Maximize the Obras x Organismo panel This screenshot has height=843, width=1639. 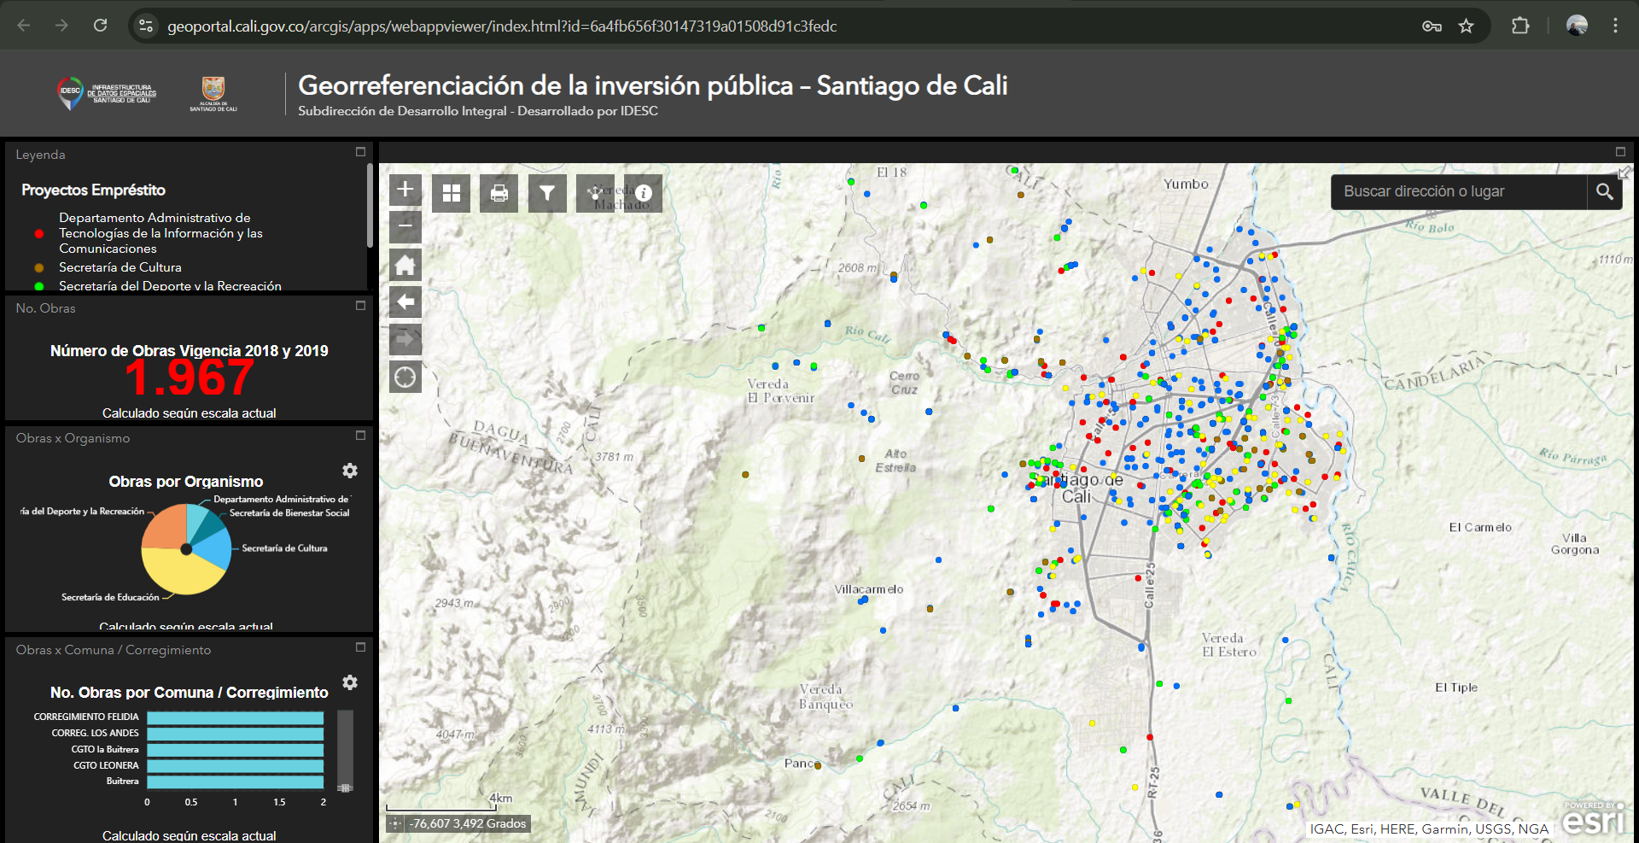tap(360, 436)
